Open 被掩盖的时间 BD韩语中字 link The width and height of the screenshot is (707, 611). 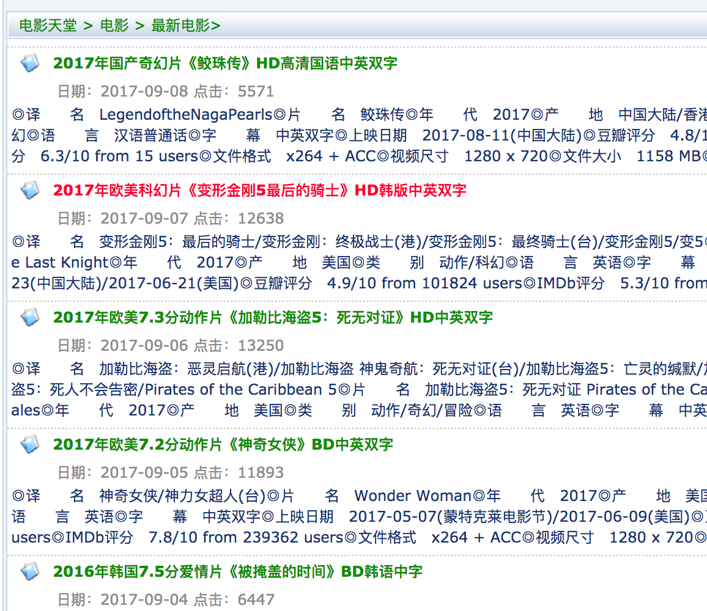click(237, 571)
